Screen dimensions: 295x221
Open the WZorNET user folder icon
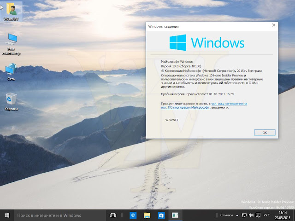11,11
